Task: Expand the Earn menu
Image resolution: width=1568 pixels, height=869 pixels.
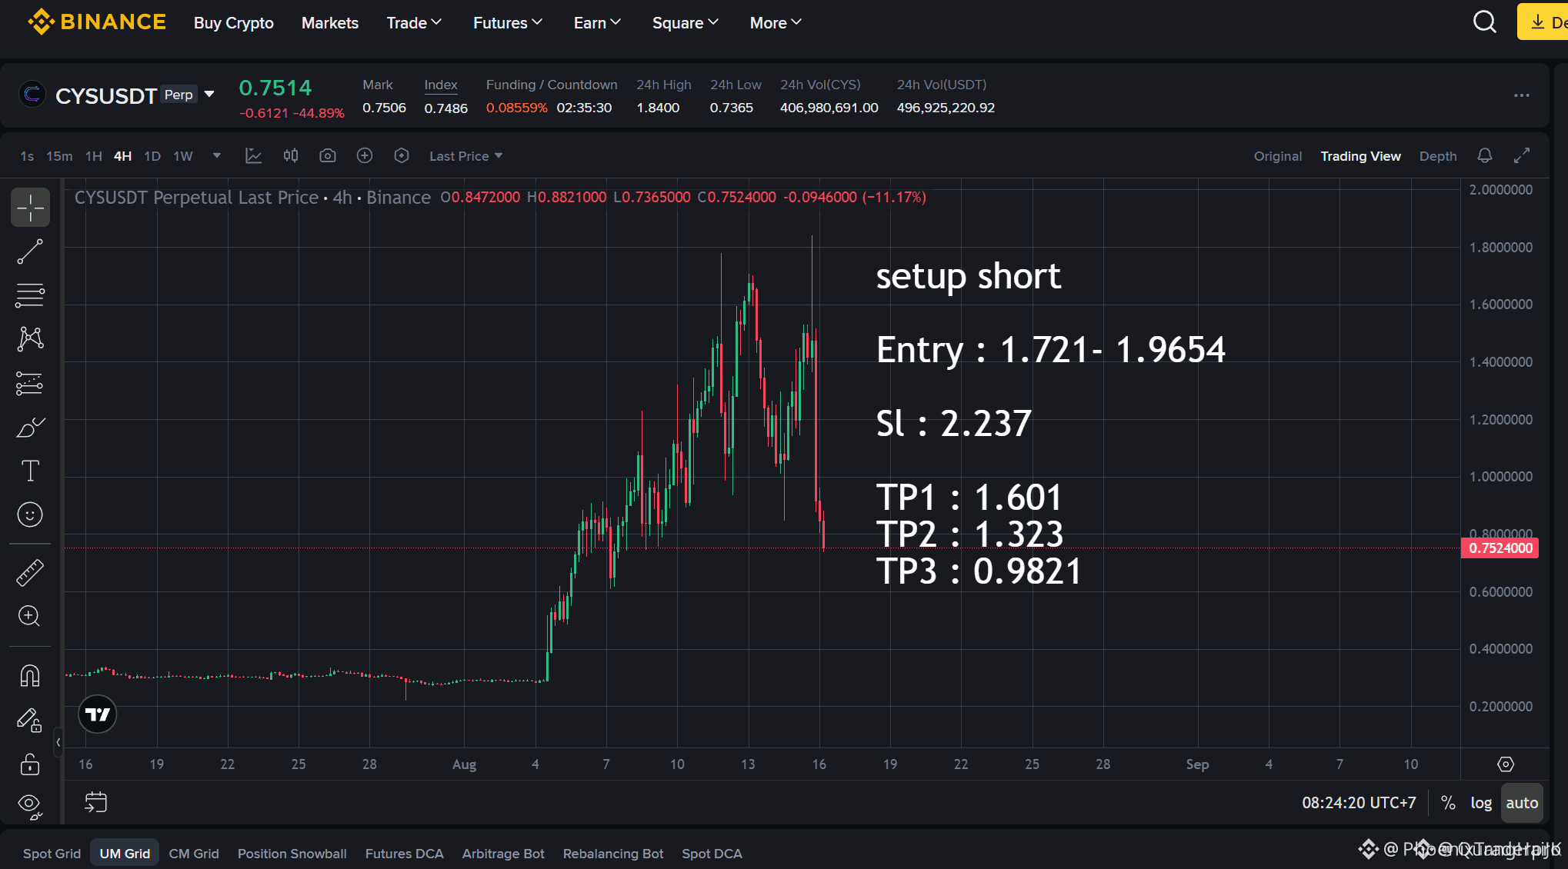Action: click(x=597, y=23)
